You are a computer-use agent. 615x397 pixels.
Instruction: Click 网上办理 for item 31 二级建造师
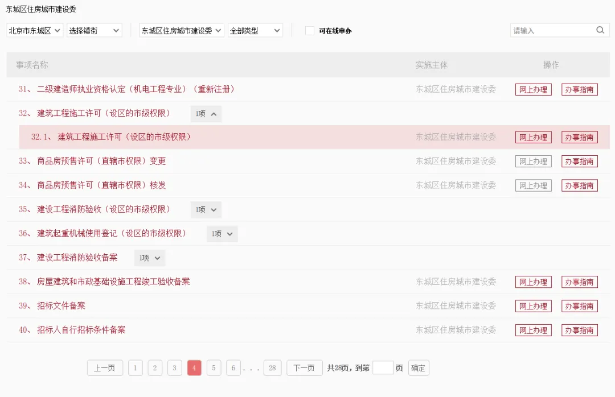click(533, 90)
